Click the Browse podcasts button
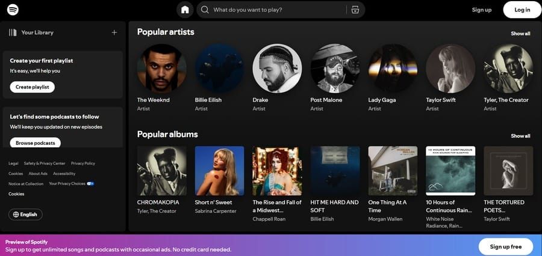Viewport: 542px width, 256px height. pos(36,143)
